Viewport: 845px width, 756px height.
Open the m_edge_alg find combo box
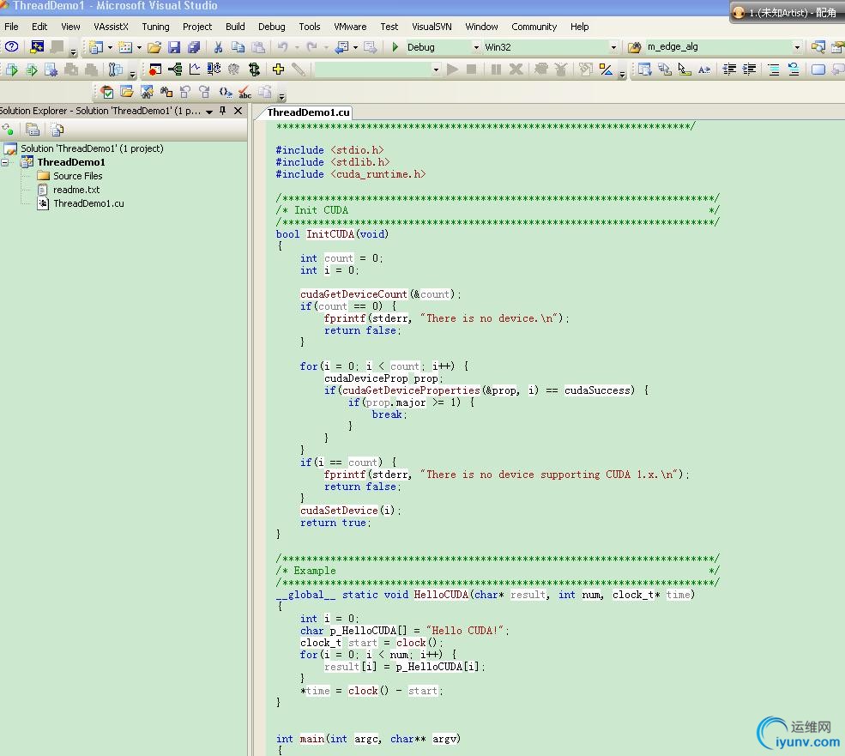(797, 47)
